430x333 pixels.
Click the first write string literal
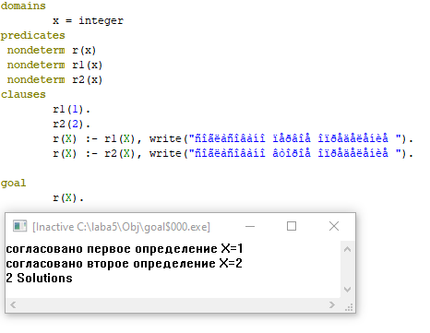[x=295, y=138]
